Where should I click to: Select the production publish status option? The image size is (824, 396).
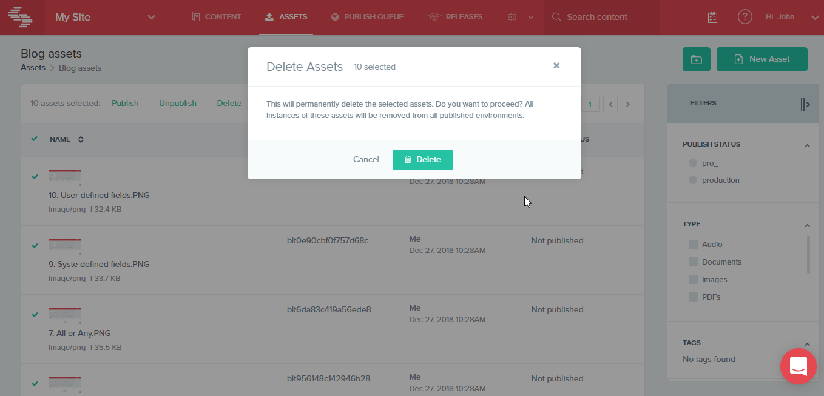(692, 180)
